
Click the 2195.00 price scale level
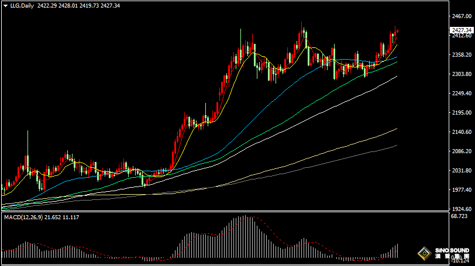click(462, 112)
